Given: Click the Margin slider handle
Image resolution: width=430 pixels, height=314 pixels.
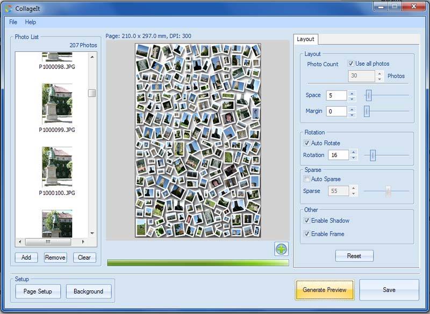Looking at the screenshot, I should [367, 111].
